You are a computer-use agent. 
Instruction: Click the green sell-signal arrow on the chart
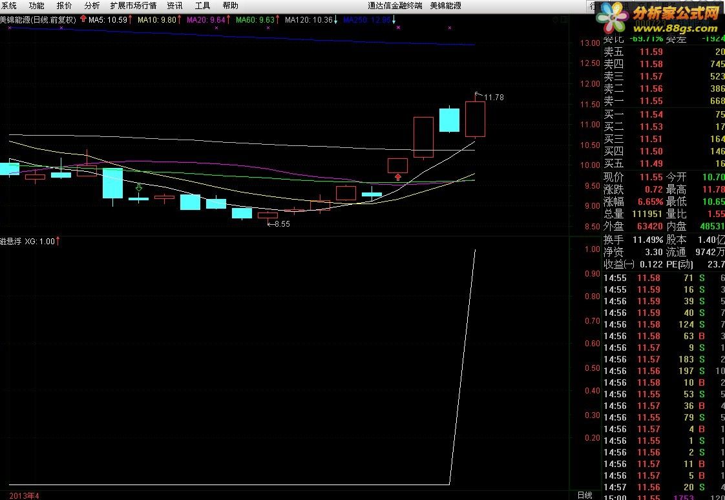pos(139,187)
